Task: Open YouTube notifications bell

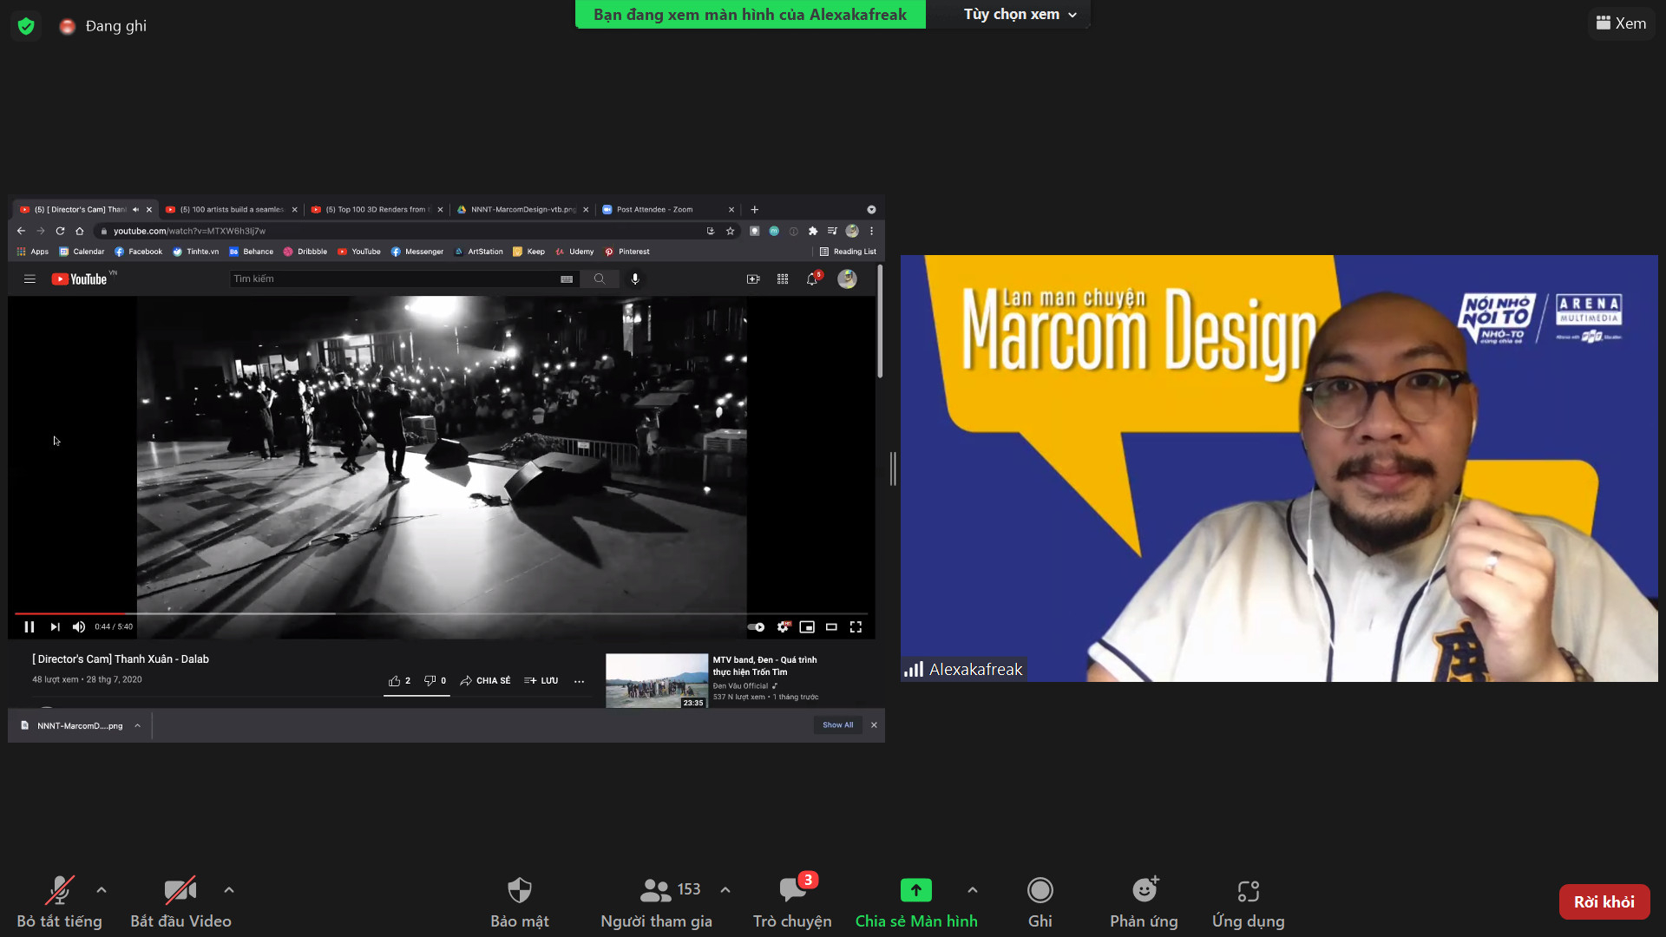Action: (x=812, y=278)
